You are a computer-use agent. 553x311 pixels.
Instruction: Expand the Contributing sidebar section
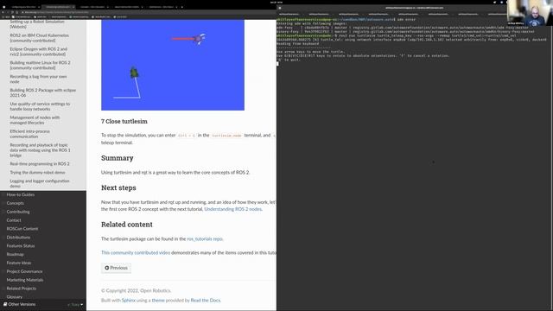18,212
